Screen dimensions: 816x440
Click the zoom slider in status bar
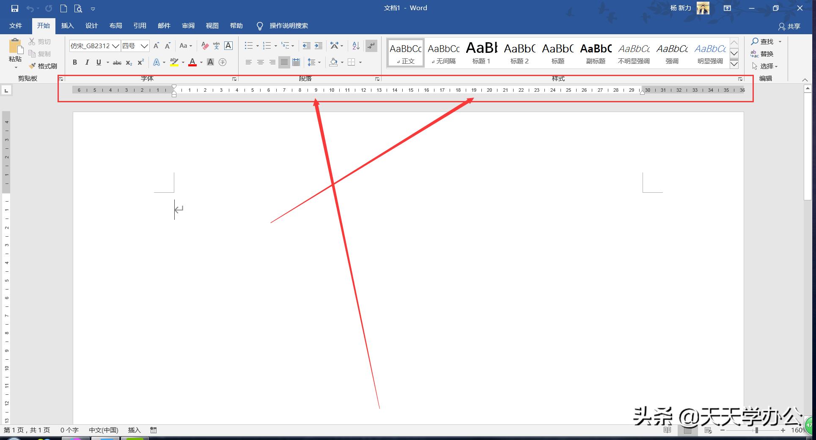[756, 430]
